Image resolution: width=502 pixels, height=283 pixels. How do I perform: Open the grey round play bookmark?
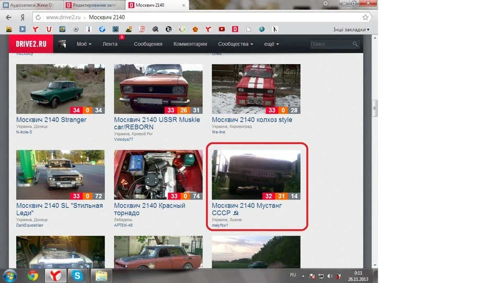(75, 29)
